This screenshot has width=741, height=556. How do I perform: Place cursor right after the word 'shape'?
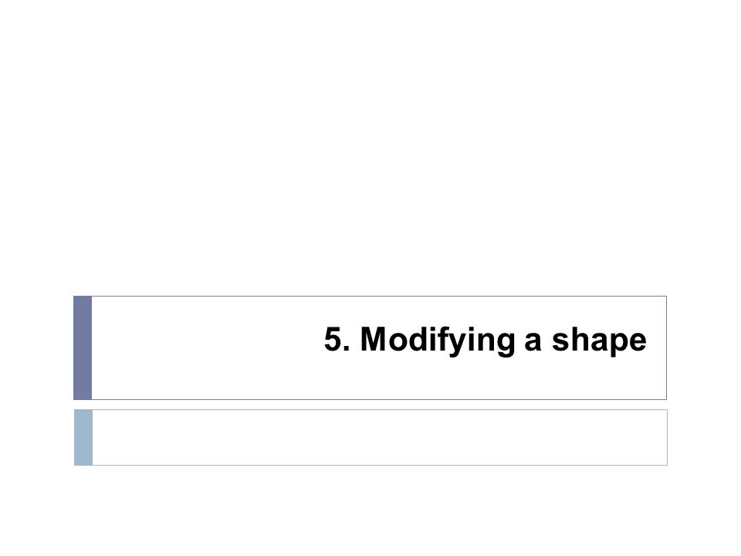(648, 340)
